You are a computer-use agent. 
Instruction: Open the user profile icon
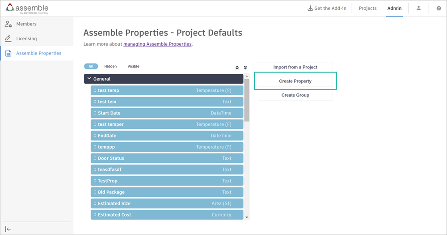[418, 8]
